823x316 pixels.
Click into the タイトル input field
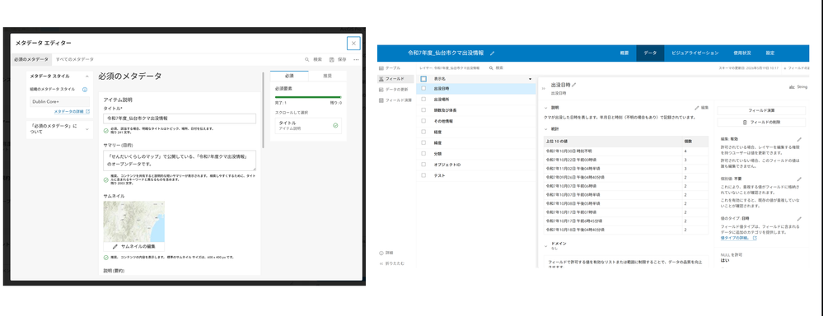click(x=180, y=118)
